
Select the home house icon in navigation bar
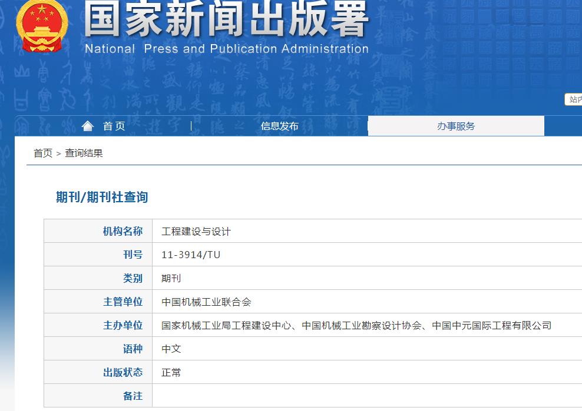(x=87, y=125)
